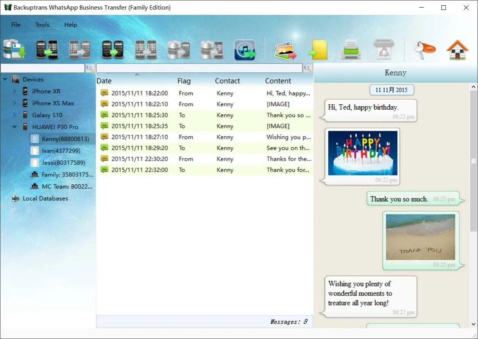Click the message search magnifier icon
478x339 pixels.
click(308, 68)
